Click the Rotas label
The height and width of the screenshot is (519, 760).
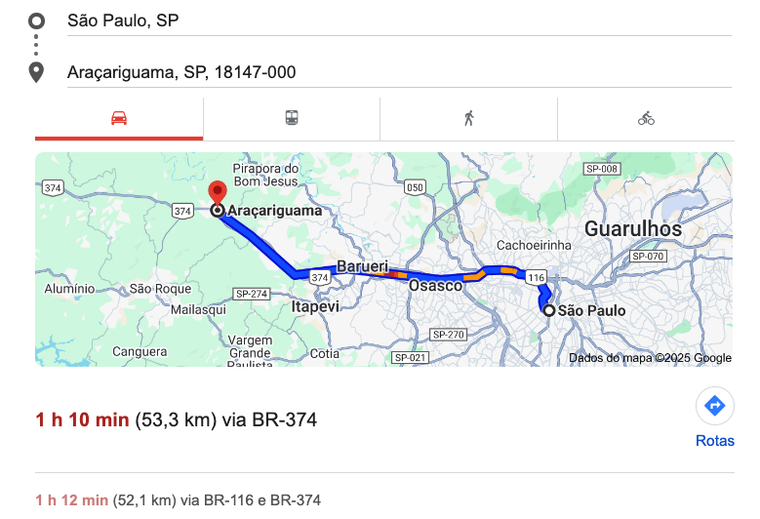tap(714, 441)
